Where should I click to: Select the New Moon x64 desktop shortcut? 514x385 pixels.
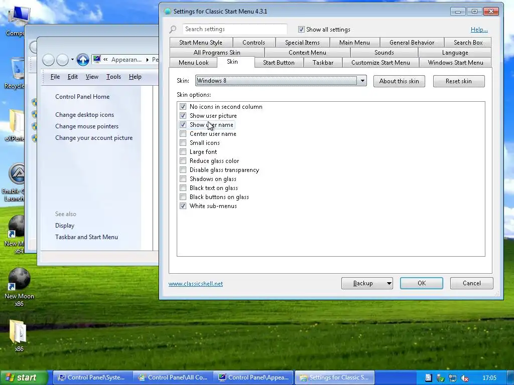(x=16, y=234)
